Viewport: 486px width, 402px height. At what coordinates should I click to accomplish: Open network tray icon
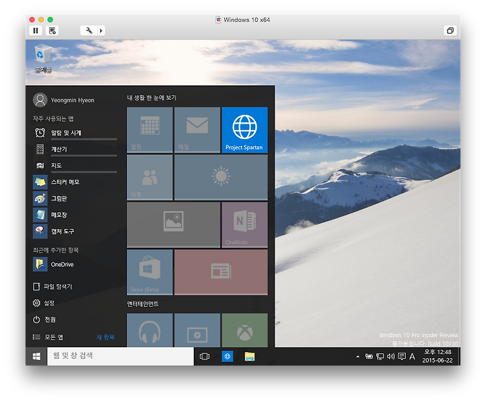point(380,357)
